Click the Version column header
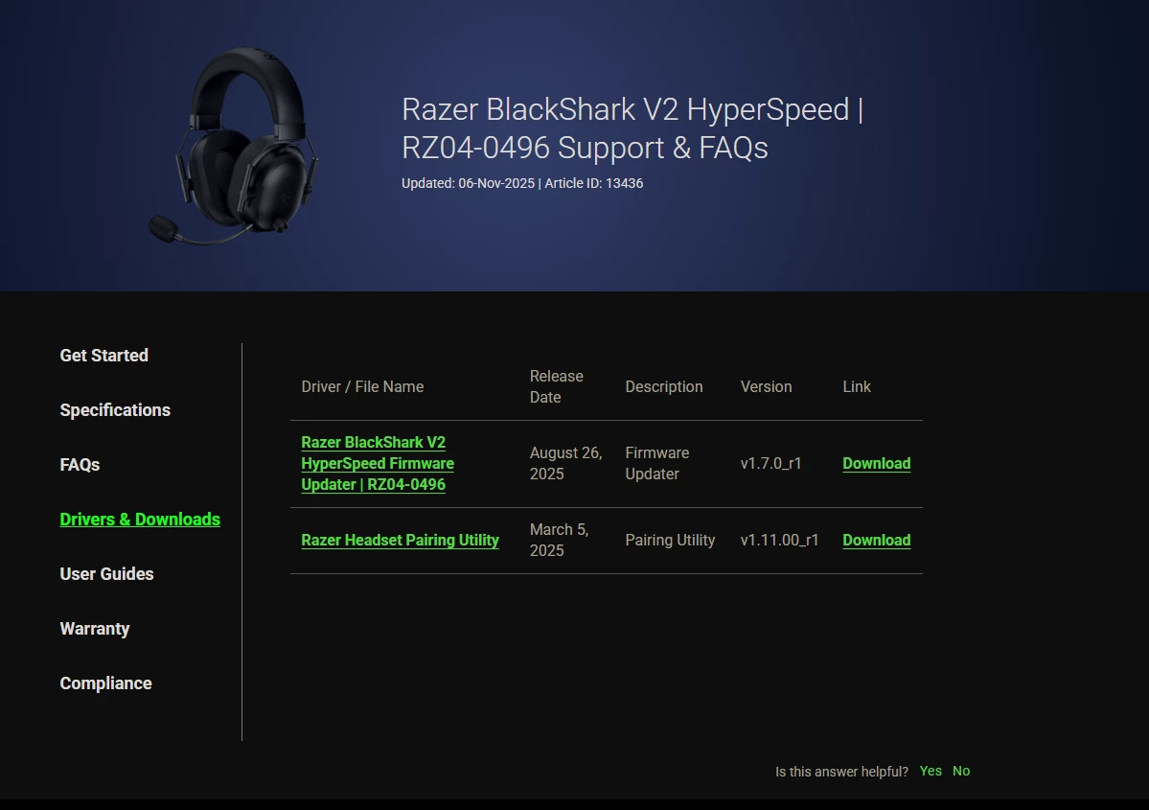This screenshot has width=1149, height=810. click(x=766, y=387)
